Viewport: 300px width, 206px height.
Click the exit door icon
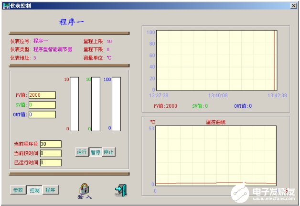(x=121, y=190)
